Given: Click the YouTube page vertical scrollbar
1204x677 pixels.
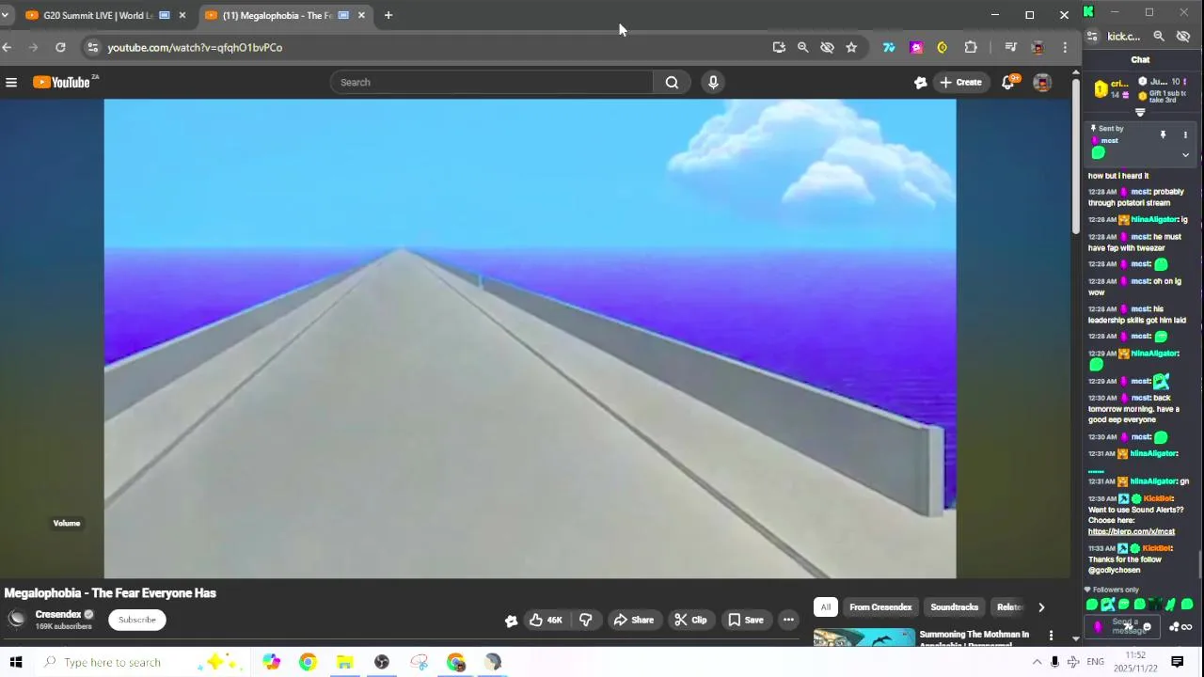Looking at the screenshot, I should 1076,155.
